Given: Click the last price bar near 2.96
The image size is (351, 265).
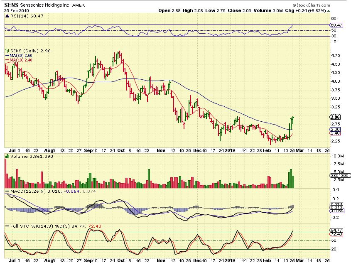Looking at the screenshot, I should point(293,120).
